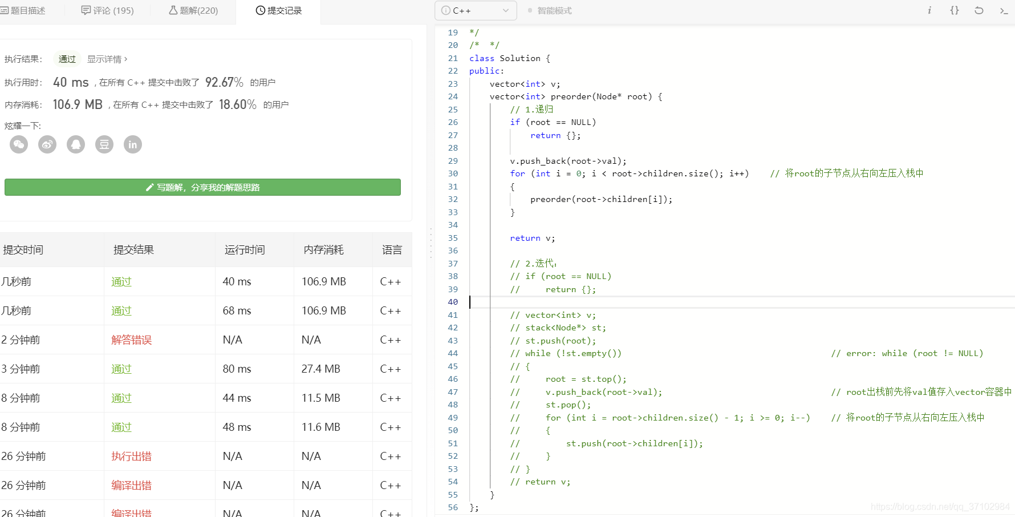The image size is (1015, 517).
Task: Open the terminal console icon
Action: click(x=1004, y=10)
